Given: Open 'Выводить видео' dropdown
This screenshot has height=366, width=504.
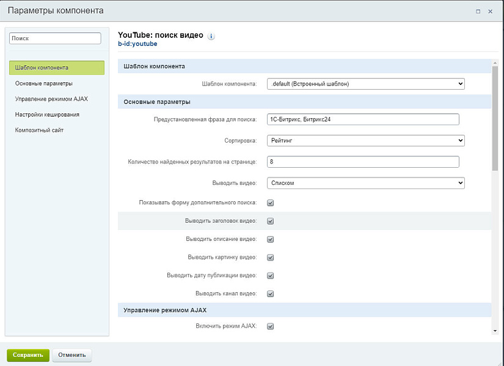Looking at the screenshot, I should coord(365,183).
